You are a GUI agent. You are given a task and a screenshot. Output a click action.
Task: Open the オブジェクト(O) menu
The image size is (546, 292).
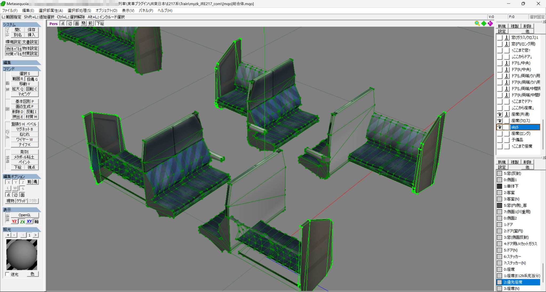[x=106, y=11]
